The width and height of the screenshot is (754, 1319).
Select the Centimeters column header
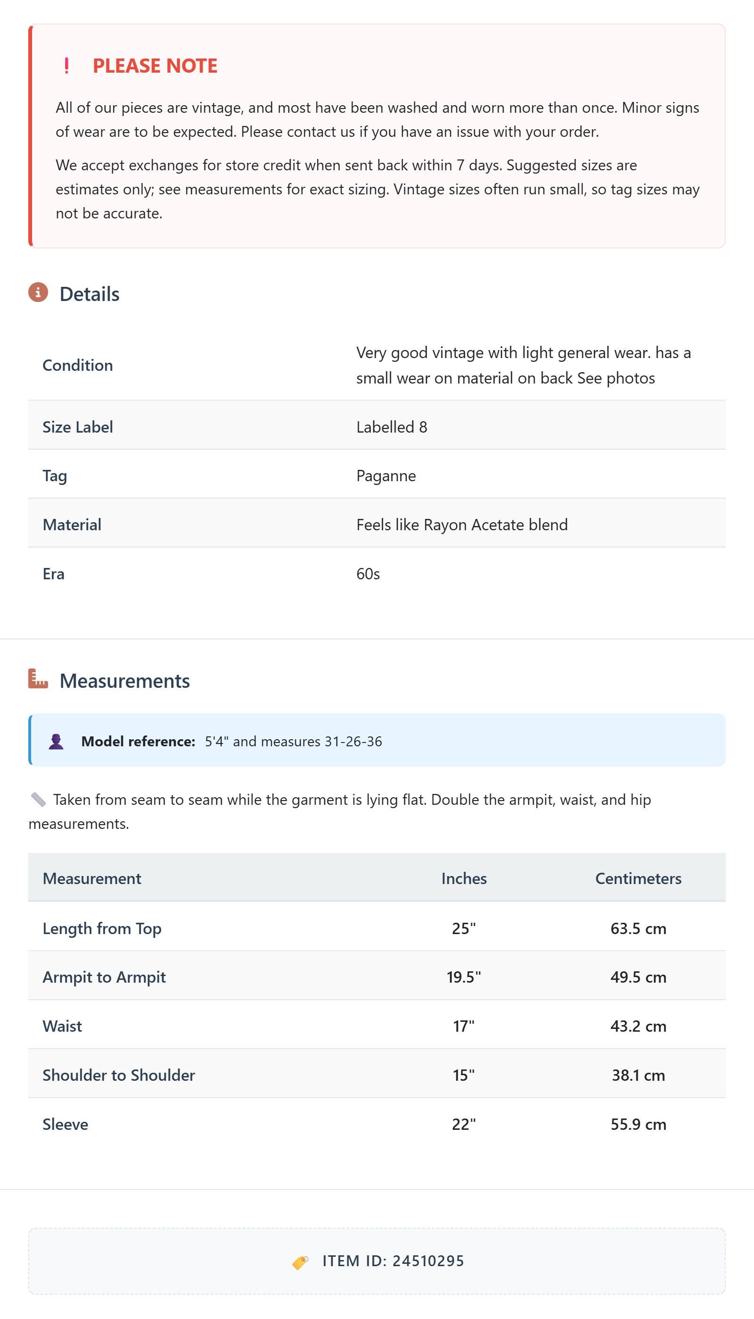point(638,878)
